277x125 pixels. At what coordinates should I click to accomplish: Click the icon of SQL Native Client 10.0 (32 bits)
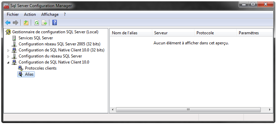pos(14,50)
